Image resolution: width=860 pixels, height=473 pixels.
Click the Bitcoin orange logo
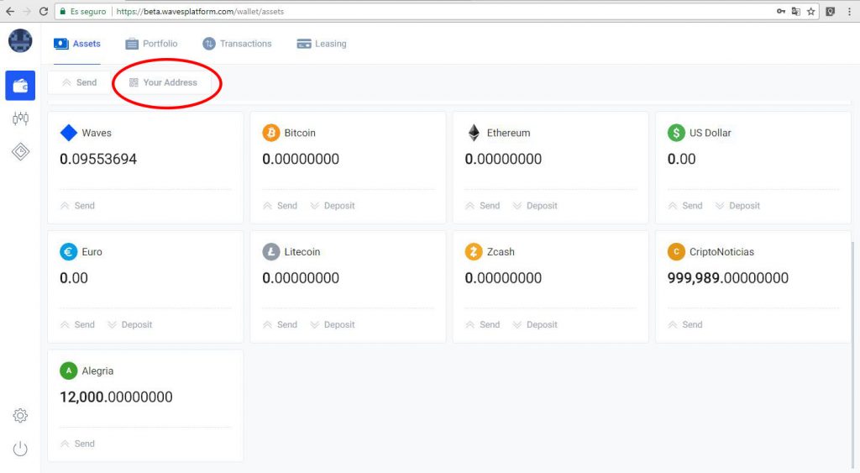tap(271, 133)
